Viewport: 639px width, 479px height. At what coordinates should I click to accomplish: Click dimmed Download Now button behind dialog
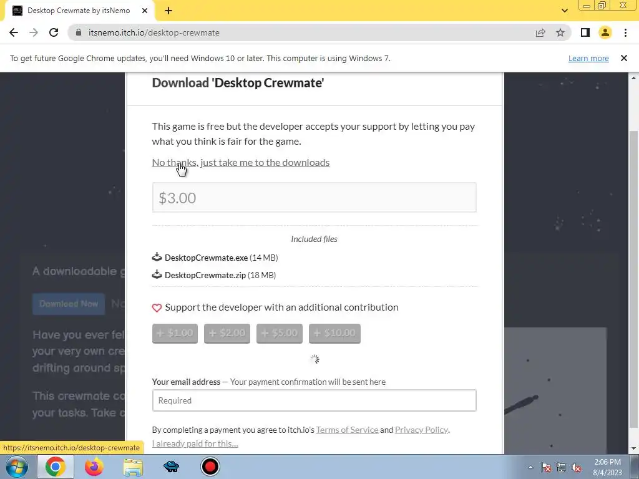(69, 304)
